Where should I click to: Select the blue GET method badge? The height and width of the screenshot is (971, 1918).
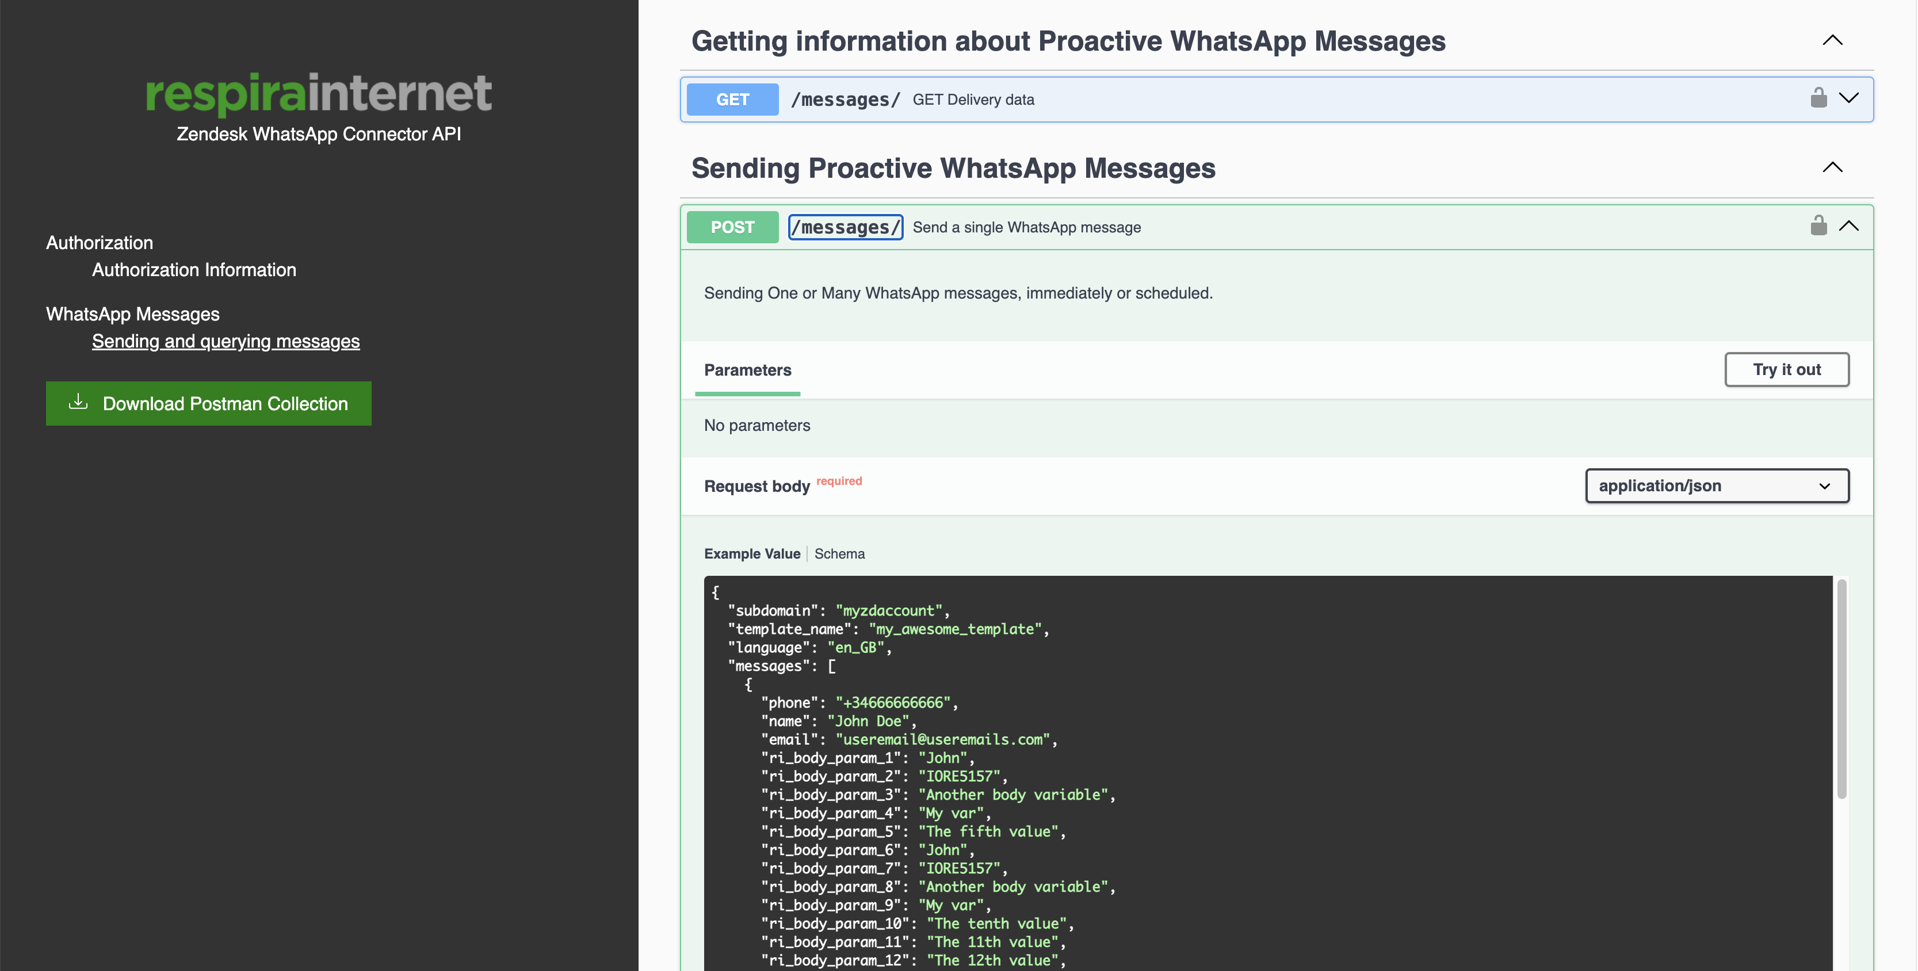(732, 99)
